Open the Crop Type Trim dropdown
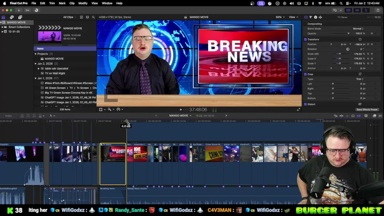 pos(360,79)
